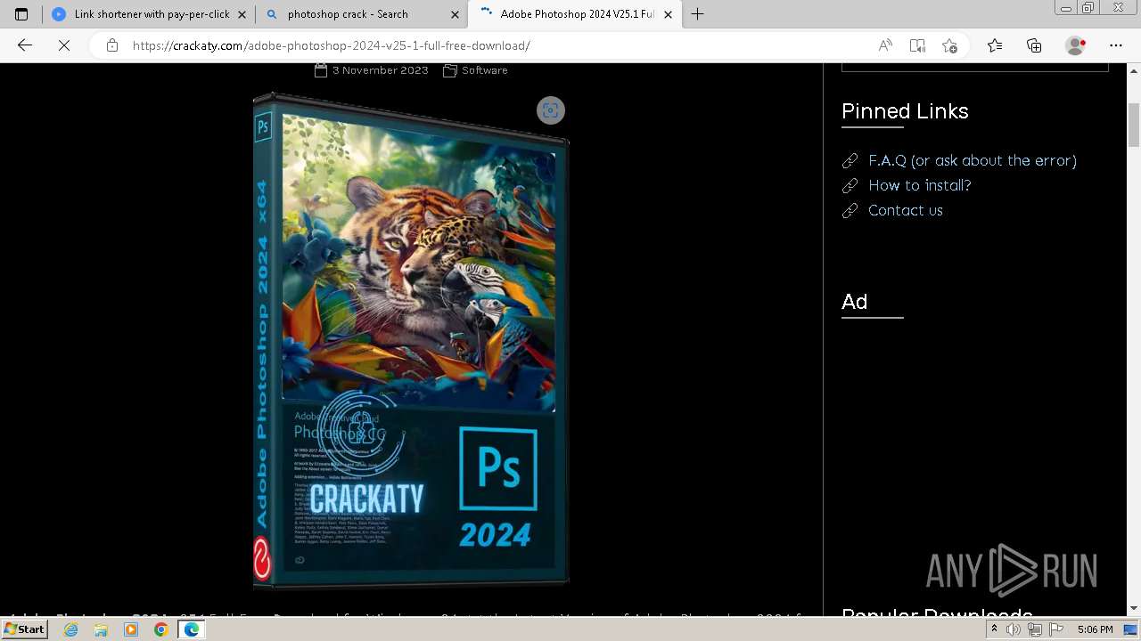
Task: Open the browser profile icon
Action: tap(1076, 45)
